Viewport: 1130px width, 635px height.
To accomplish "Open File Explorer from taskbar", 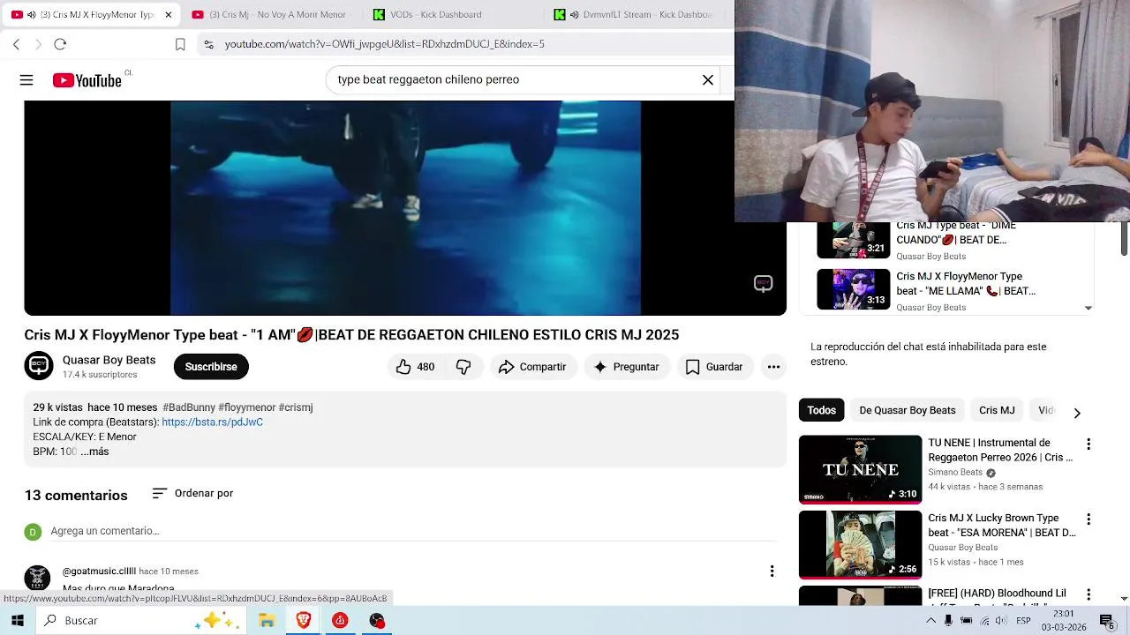I will (x=267, y=621).
